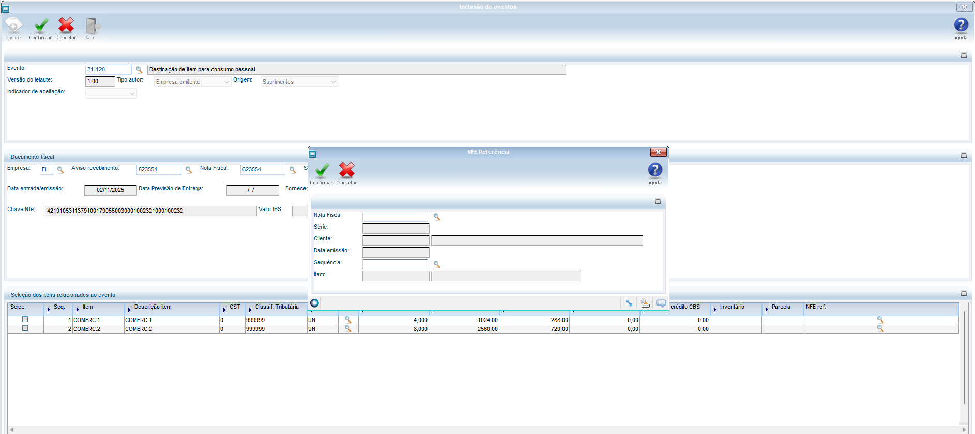The image size is (975, 434).
Task: Focus the Evento field containing 211120
Action: click(109, 70)
